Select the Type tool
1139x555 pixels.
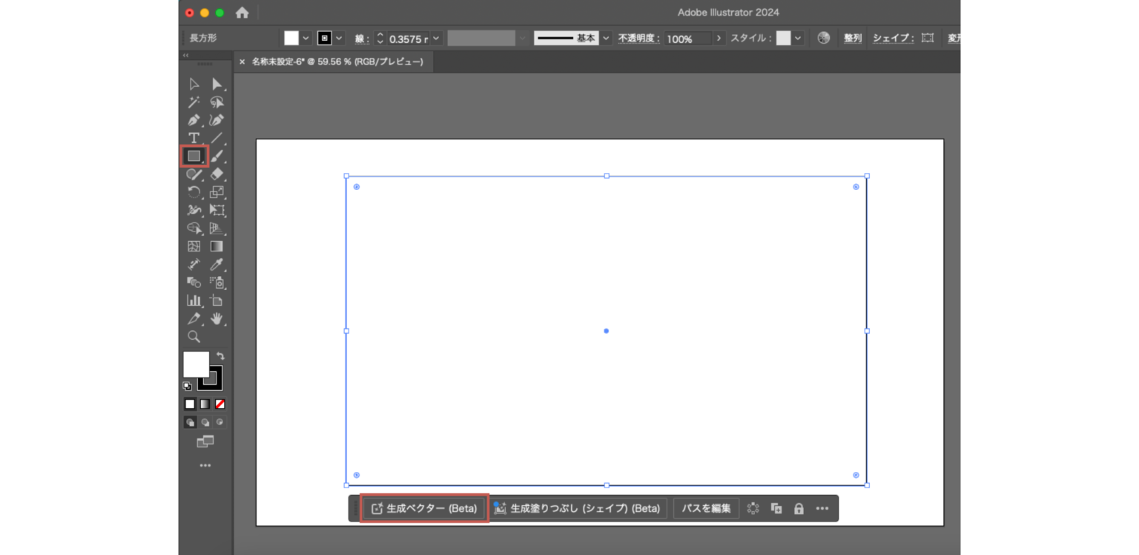[194, 138]
